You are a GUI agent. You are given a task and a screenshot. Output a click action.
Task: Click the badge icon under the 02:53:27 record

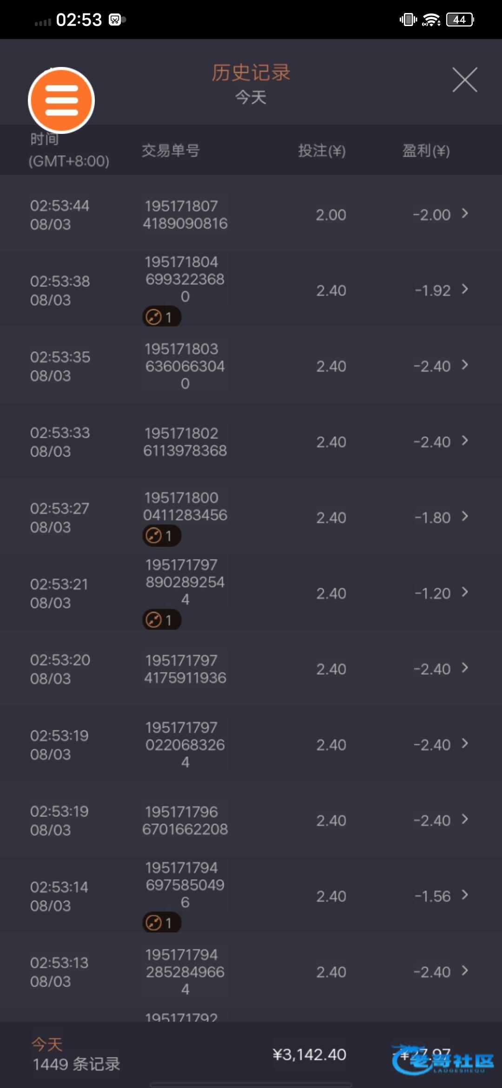[161, 536]
